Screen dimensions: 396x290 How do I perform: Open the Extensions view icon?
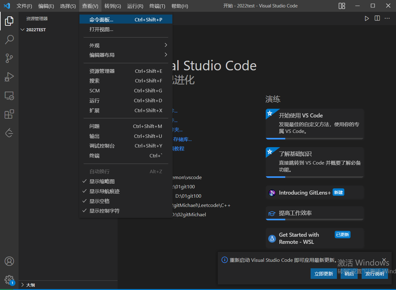9,114
